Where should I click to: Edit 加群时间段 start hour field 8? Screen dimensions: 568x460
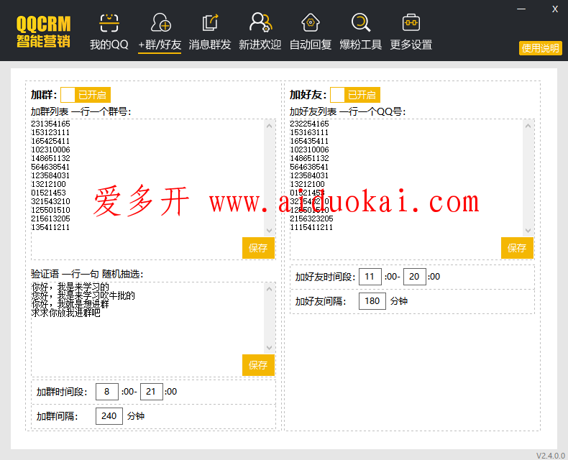tap(107, 392)
